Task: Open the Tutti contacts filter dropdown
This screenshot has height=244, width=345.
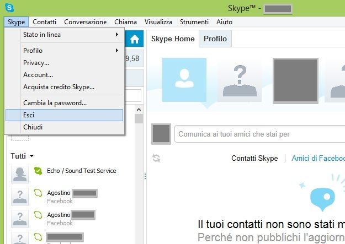Action: click(22, 156)
